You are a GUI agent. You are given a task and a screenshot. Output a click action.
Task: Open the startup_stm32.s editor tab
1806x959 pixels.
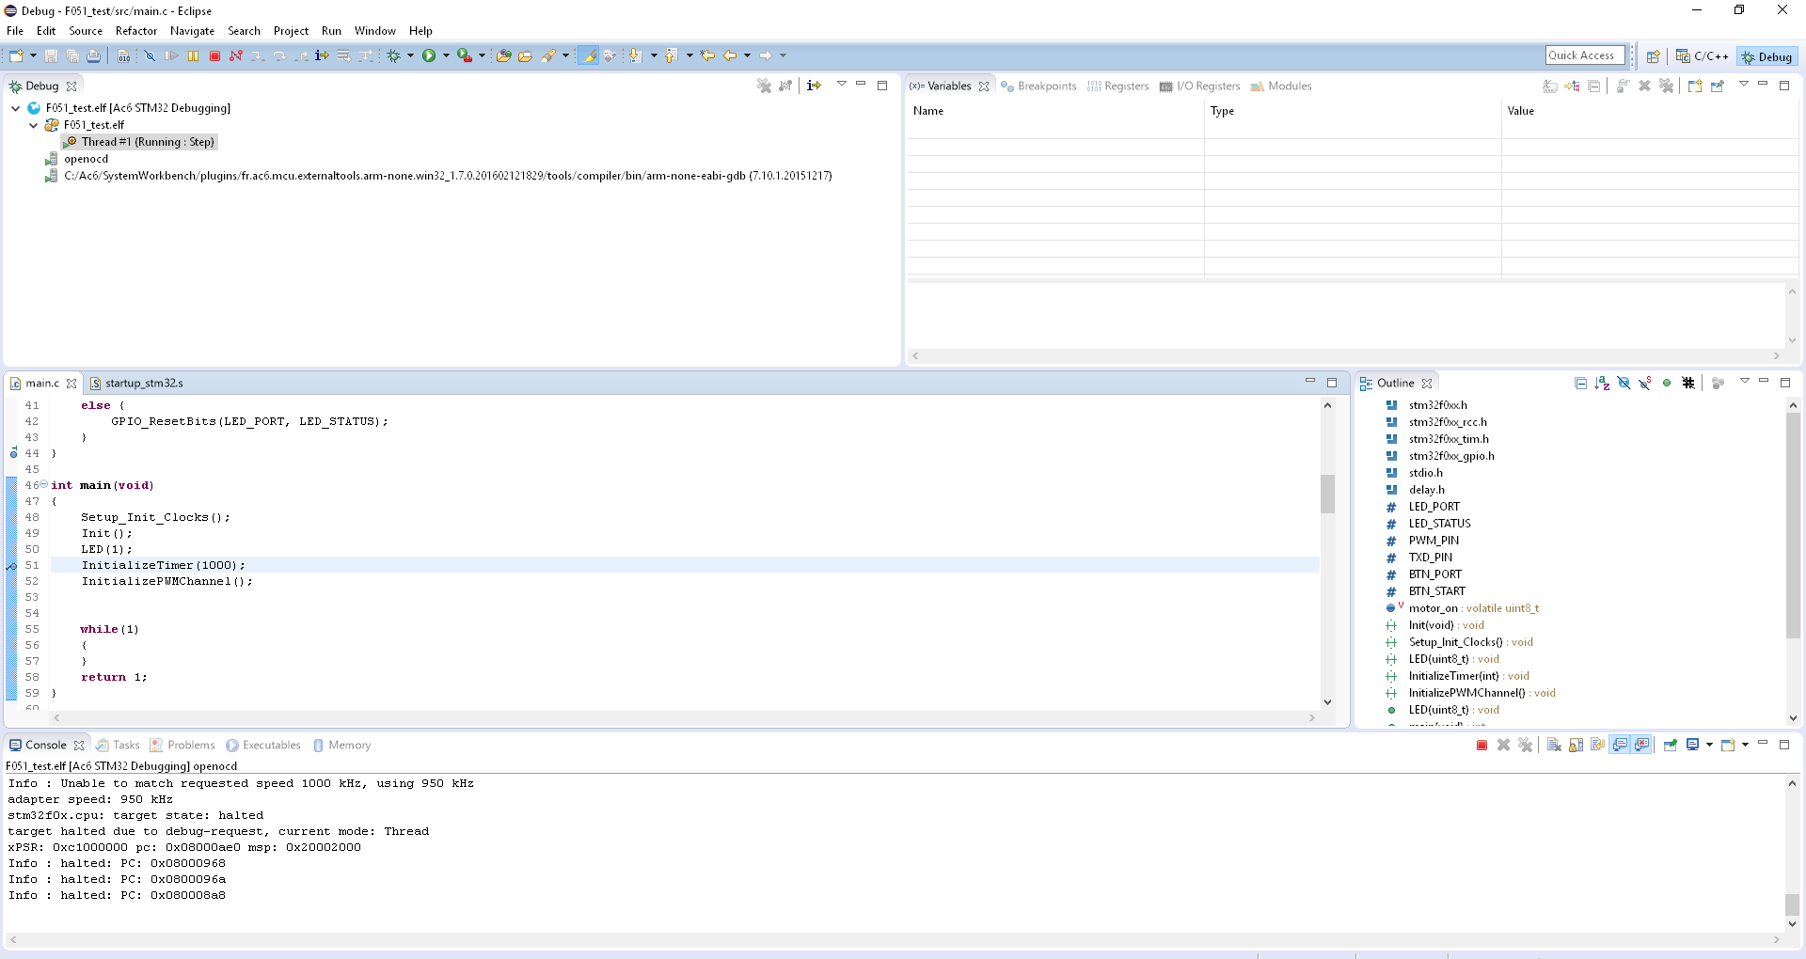tap(143, 384)
